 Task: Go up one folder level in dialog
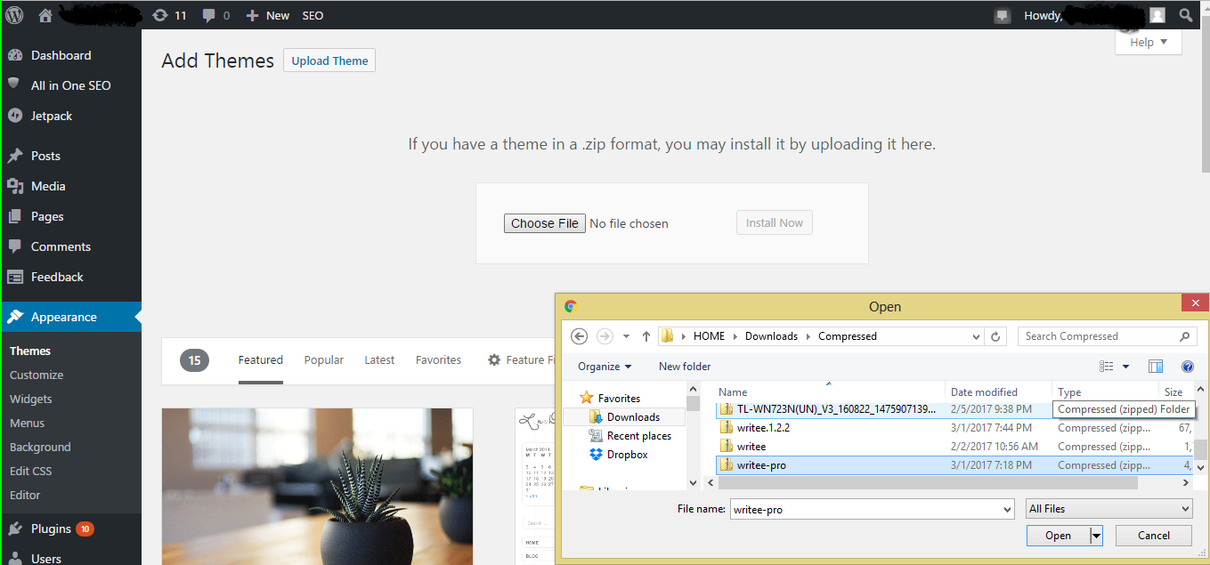[x=646, y=336]
